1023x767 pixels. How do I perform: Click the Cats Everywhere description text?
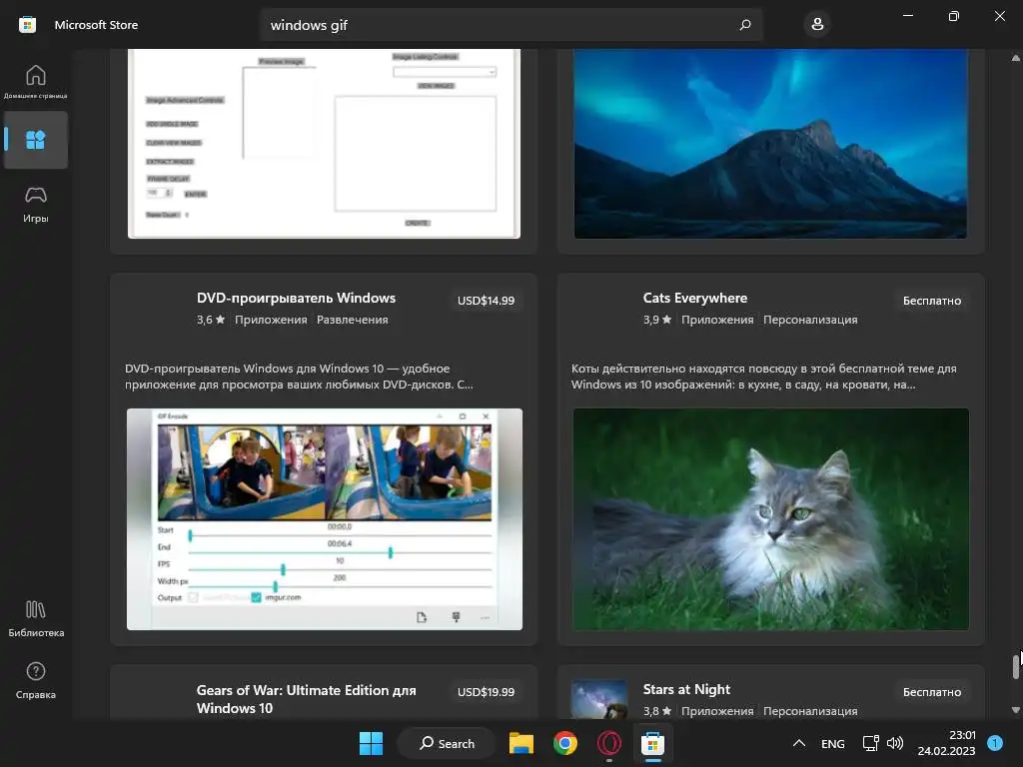[x=764, y=377]
